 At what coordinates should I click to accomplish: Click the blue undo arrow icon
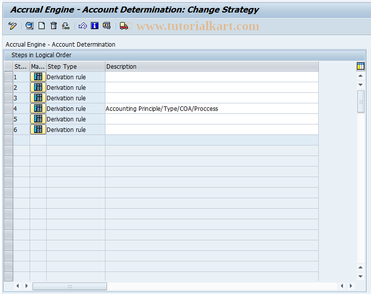pyautogui.click(x=83, y=26)
